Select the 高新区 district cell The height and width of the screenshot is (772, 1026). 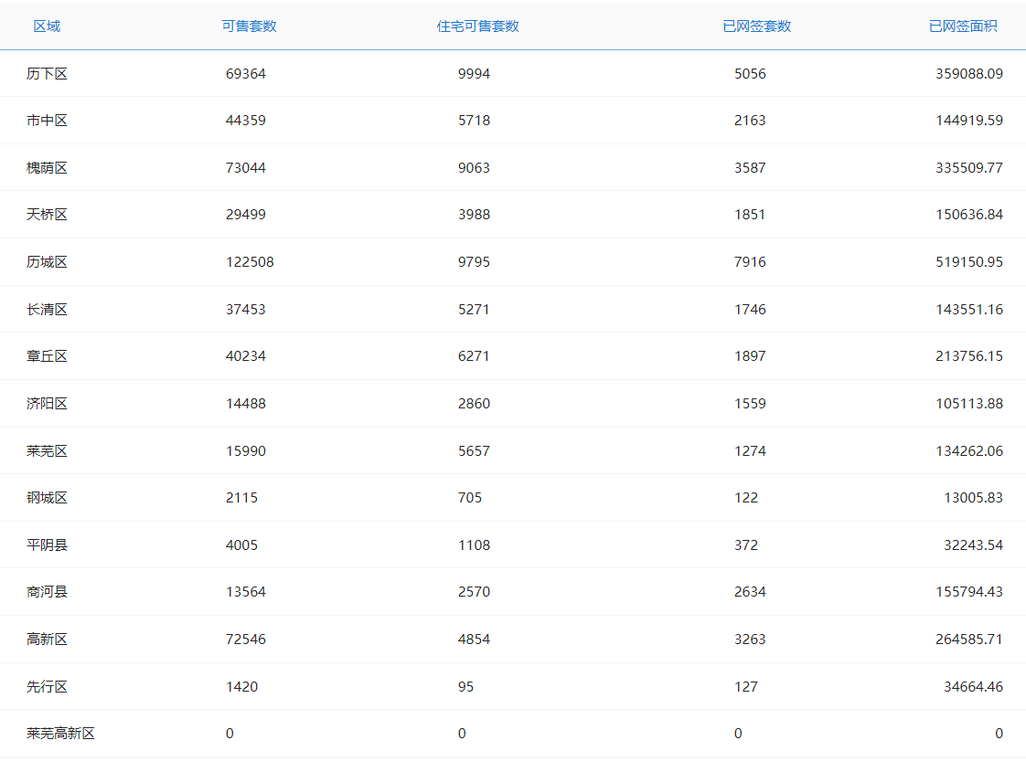coord(47,640)
